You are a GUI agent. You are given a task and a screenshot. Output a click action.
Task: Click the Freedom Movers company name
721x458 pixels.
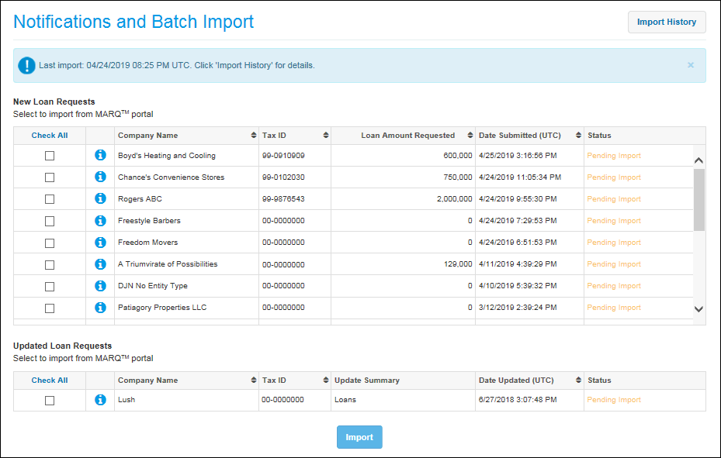(147, 243)
